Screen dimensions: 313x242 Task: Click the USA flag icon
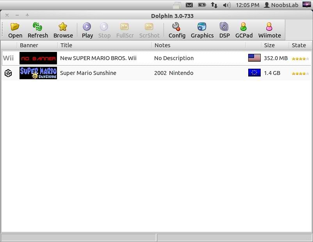[254, 58]
